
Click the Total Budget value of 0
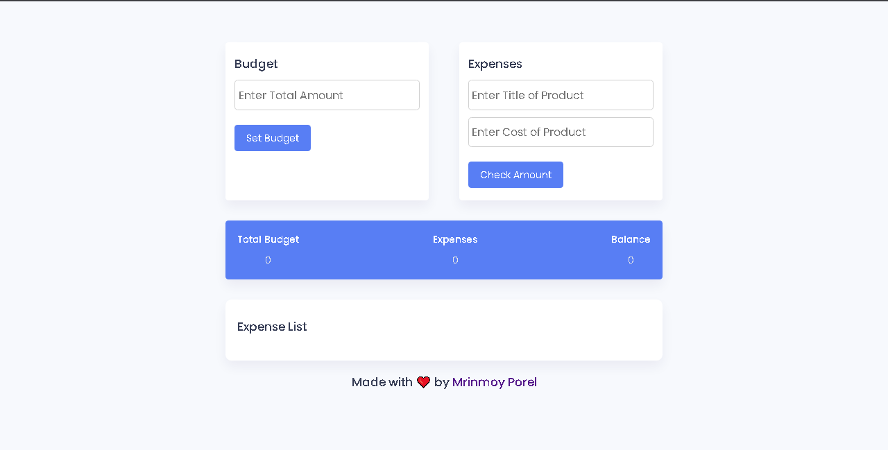click(x=268, y=260)
